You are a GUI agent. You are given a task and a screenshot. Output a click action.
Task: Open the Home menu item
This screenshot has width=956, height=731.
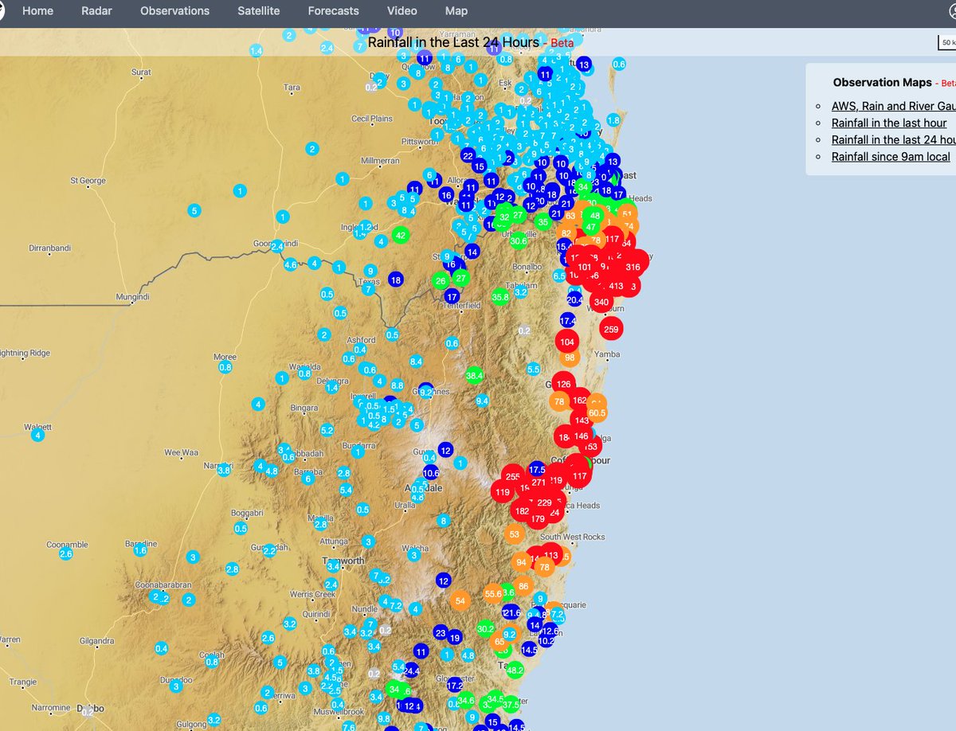(x=38, y=11)
